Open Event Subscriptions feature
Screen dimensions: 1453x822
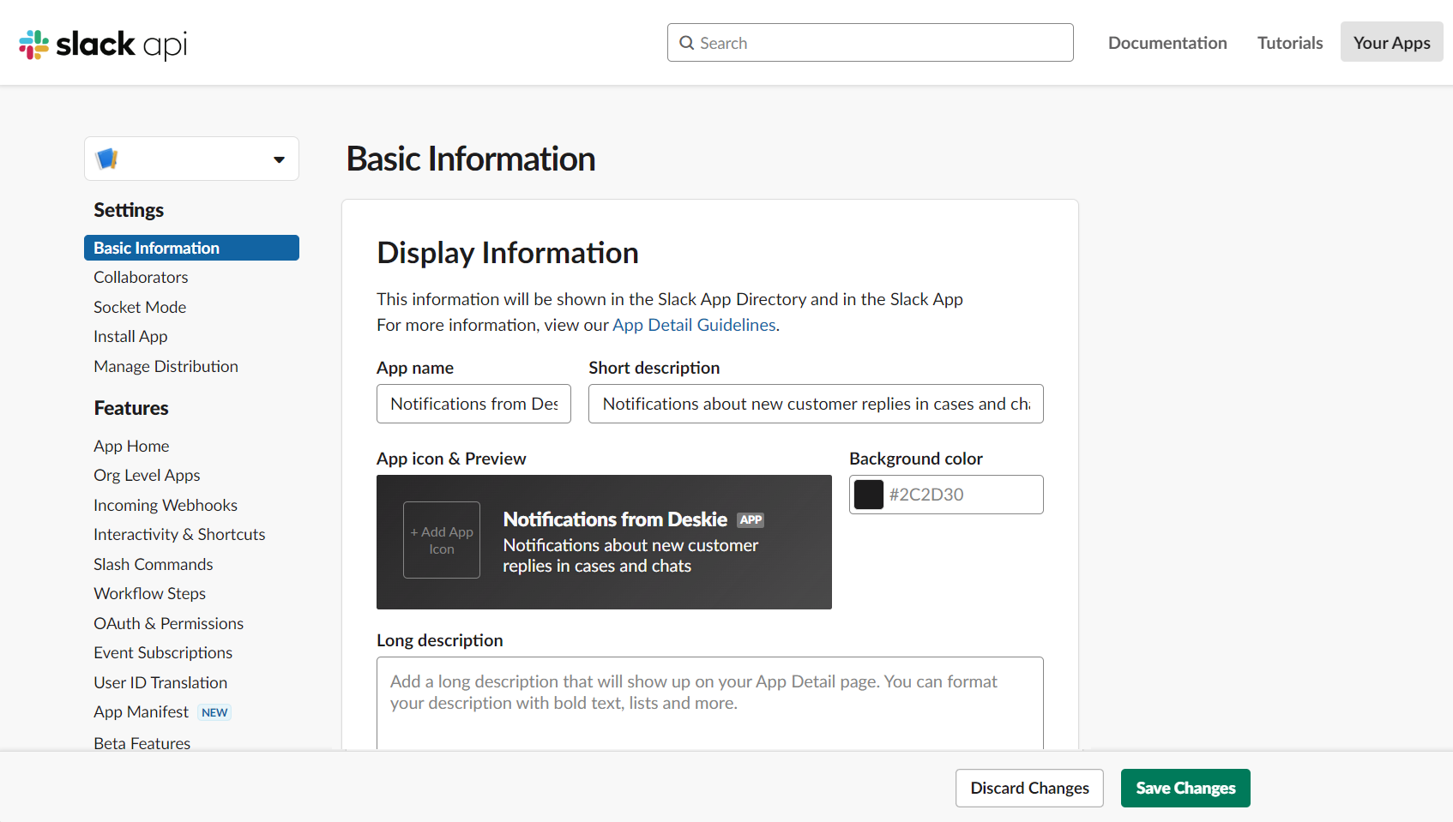(x=163, y=652)
